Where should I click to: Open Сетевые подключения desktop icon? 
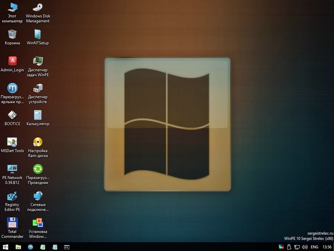click(x=38, y=201)
